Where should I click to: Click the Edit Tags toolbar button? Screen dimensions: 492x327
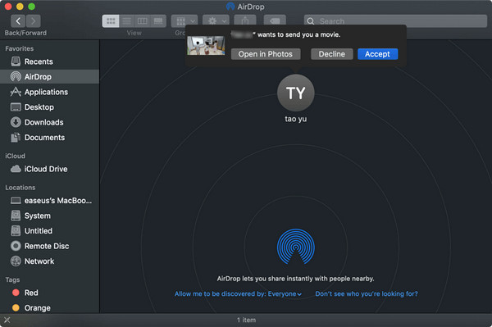tap(275, 21)
